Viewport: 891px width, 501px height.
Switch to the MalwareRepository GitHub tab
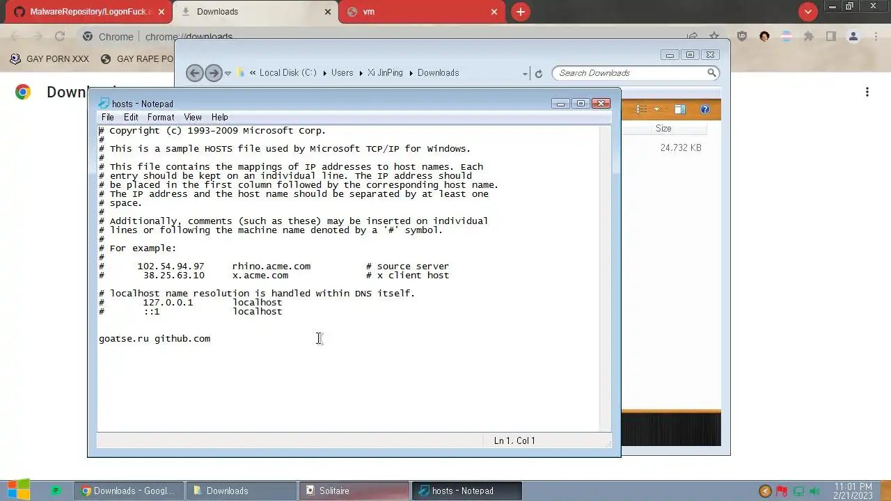90,12
